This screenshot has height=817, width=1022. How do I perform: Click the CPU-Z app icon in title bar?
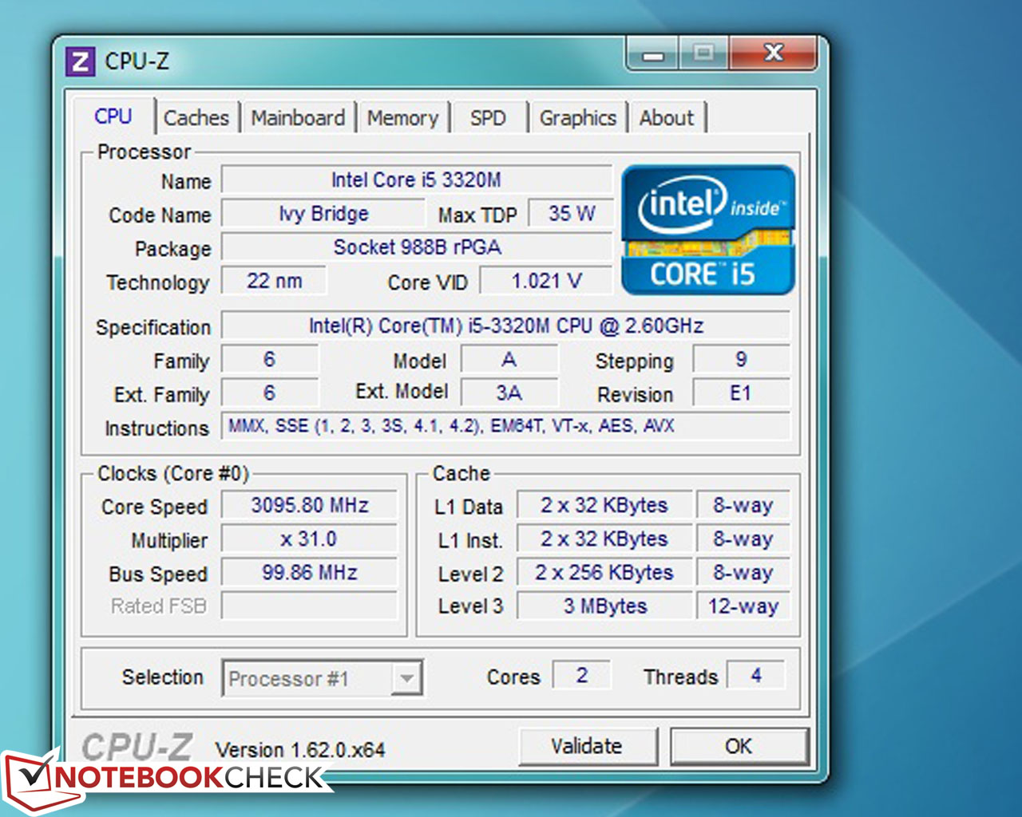coord(80,61)
